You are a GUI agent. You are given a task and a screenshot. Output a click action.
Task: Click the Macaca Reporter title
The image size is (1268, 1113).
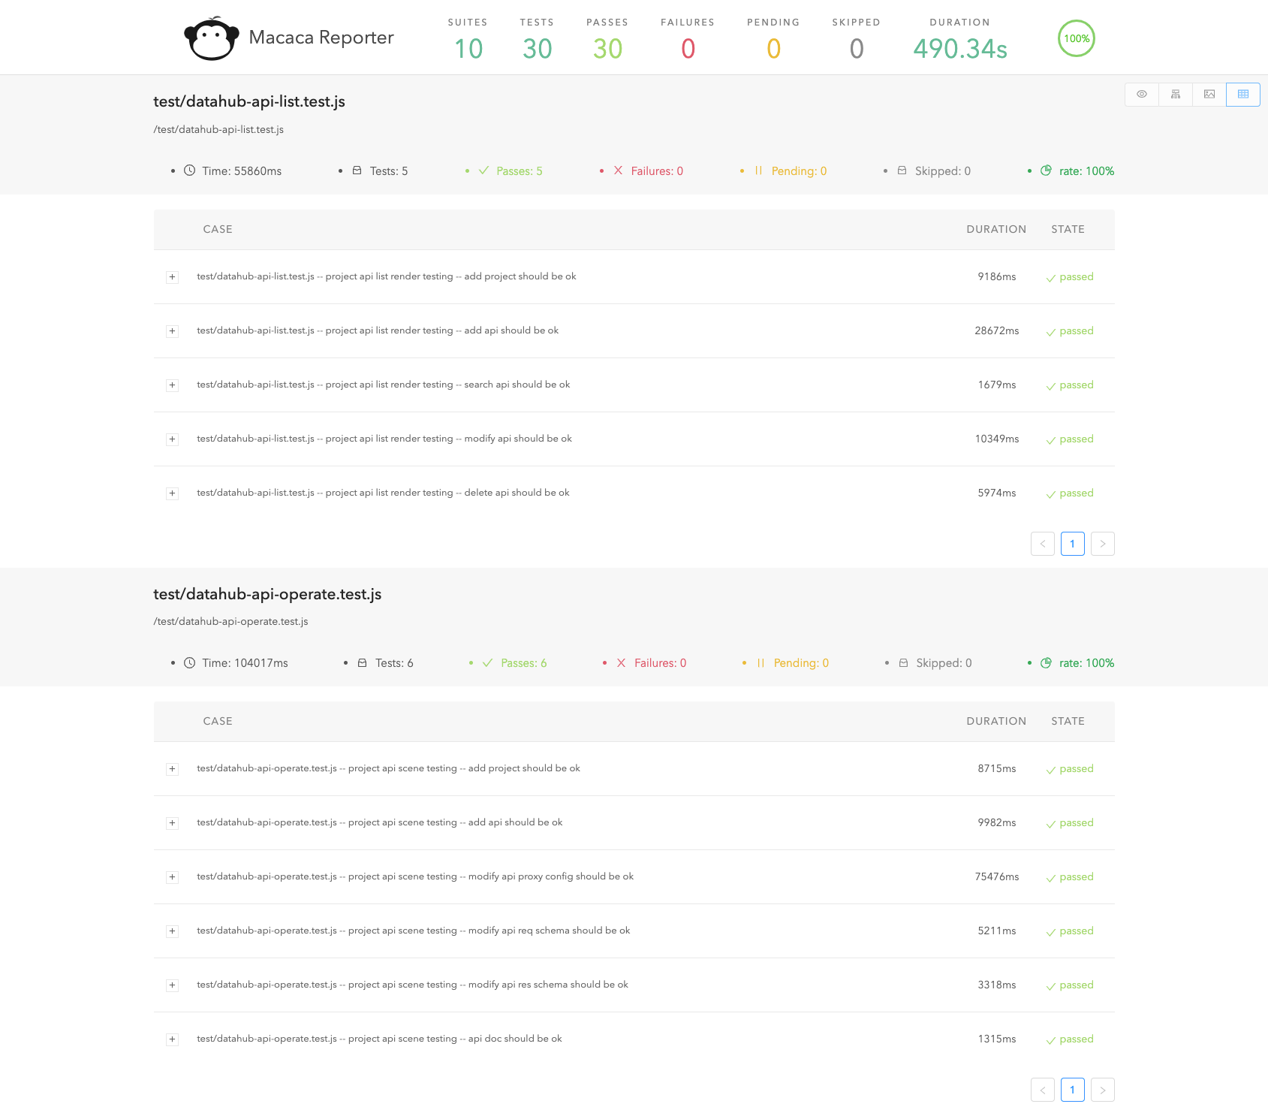pos(321,38)
